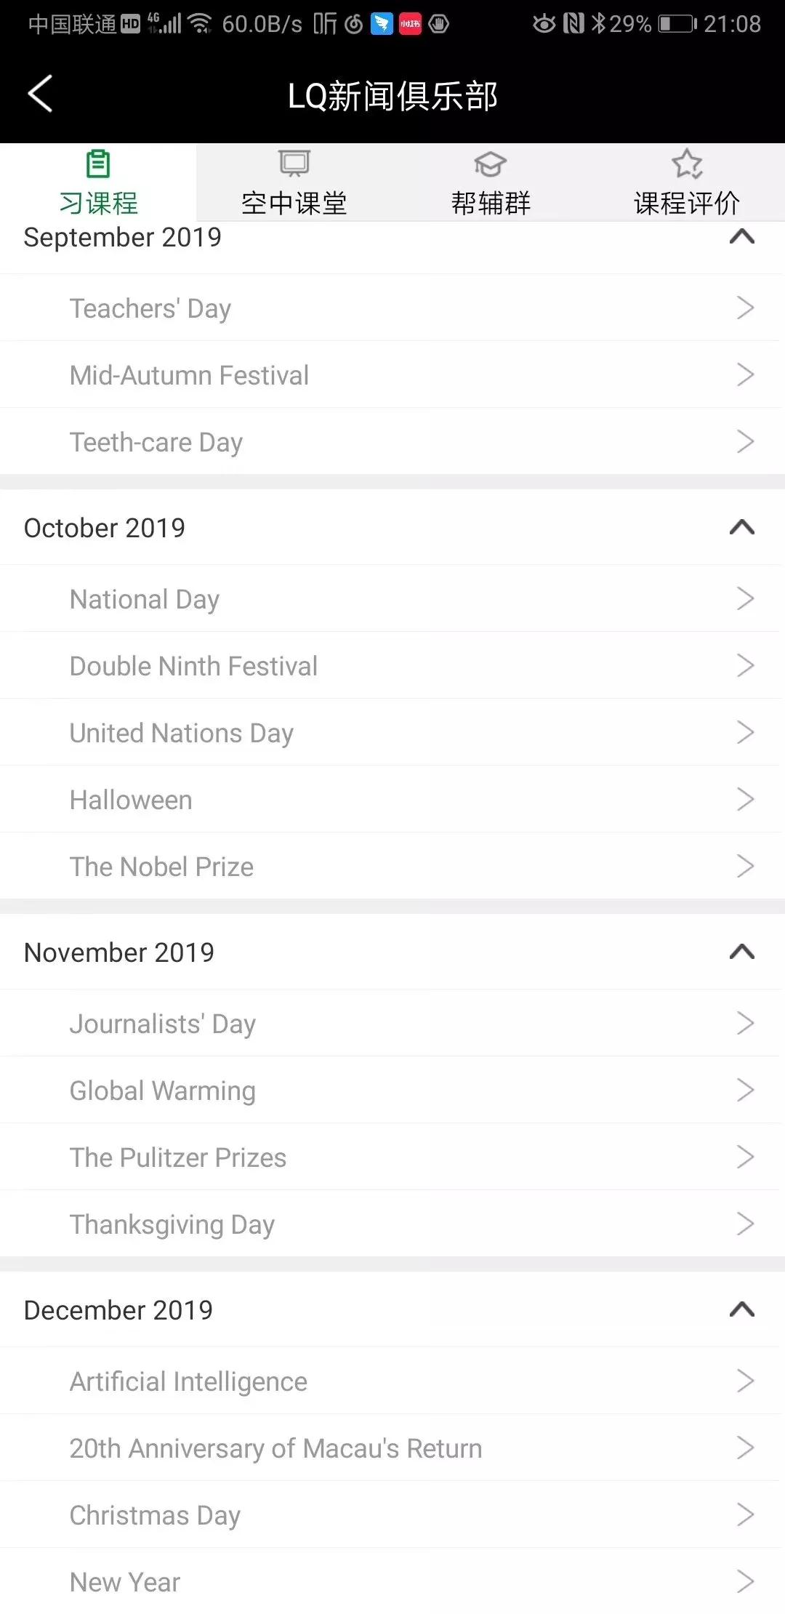Tap the back arrow in header
The width and height of the screenshot is (785, 1614).
click(41, 94)
